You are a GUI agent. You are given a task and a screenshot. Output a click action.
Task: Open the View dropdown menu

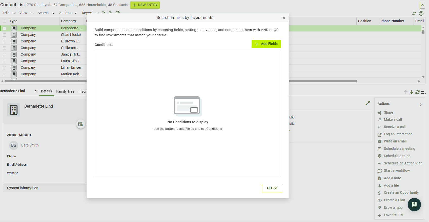pyautogui.click(x=26, y=13)
